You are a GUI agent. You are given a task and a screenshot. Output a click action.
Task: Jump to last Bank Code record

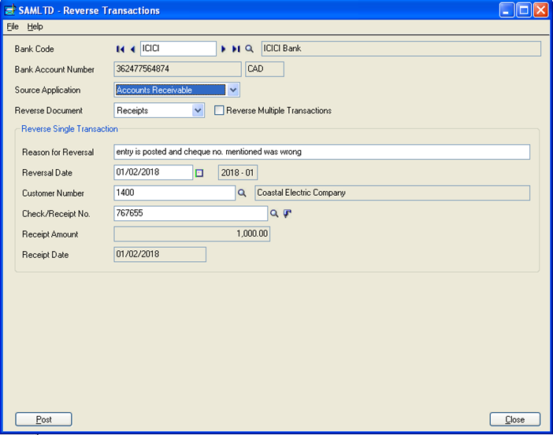pyautogui.click(x=236, y=49)
